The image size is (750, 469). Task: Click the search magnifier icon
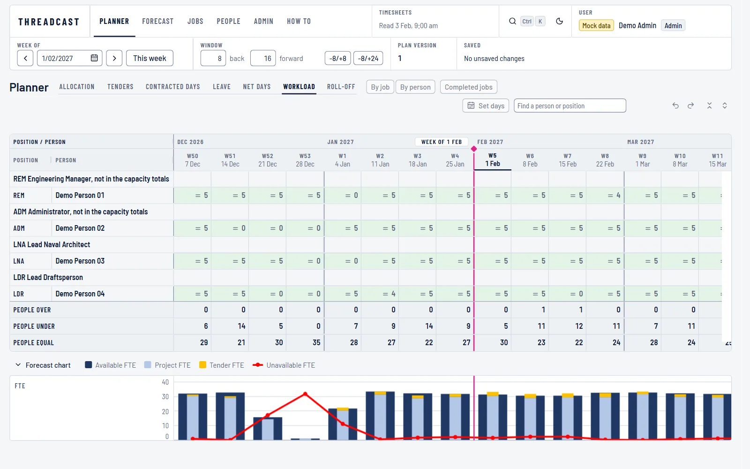click(x=512, y=21)
